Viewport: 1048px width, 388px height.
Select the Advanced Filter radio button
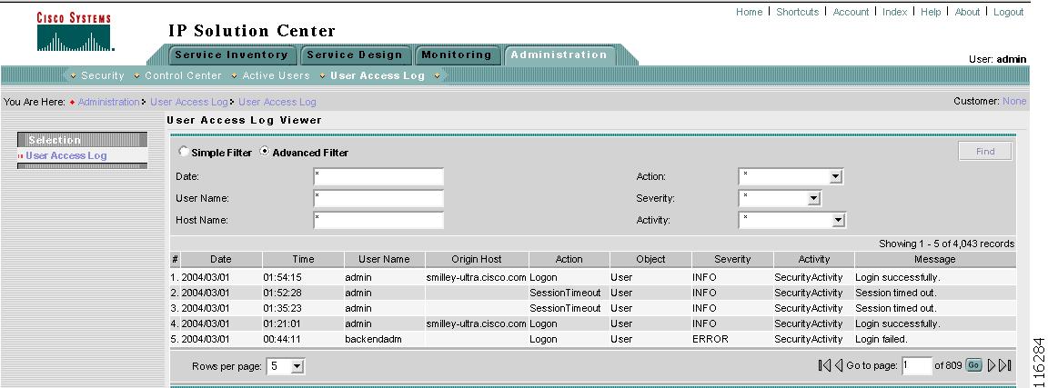point(264,152)
